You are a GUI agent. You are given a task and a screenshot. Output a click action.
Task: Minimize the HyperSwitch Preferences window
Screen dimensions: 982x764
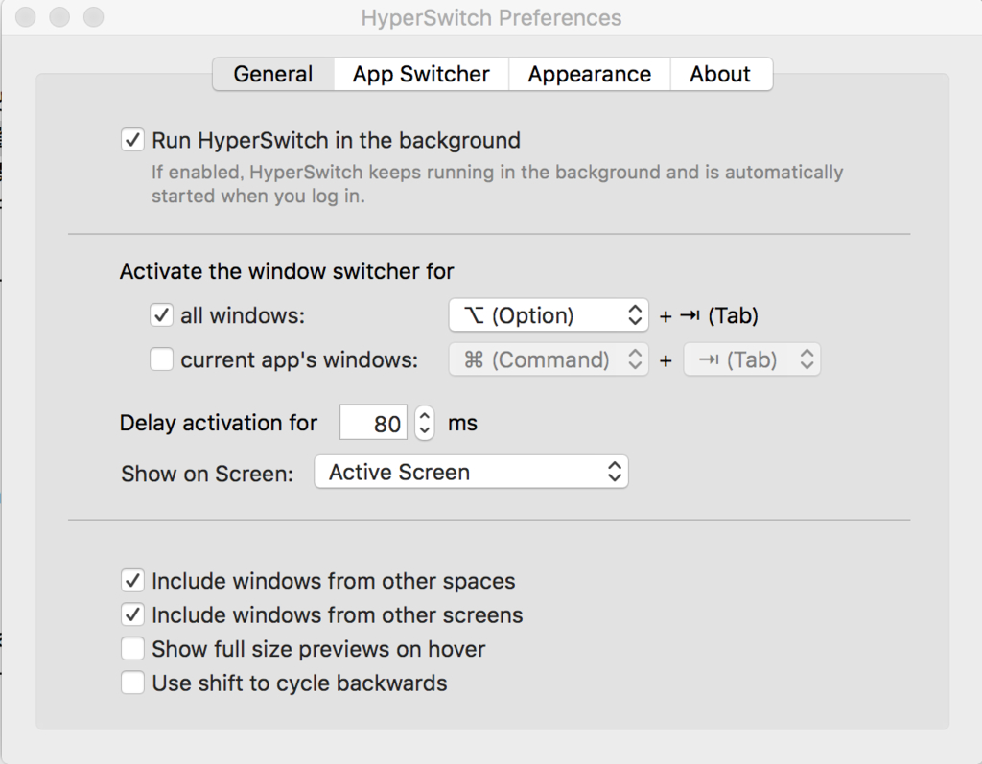59,17
